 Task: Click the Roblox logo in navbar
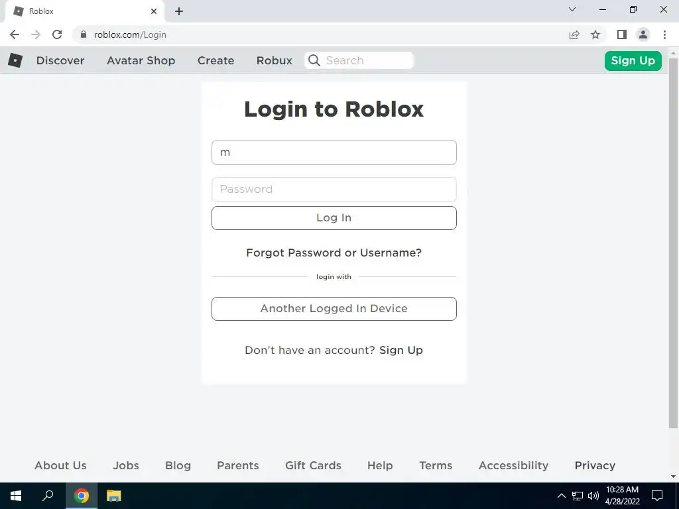(x=15, y=60)
